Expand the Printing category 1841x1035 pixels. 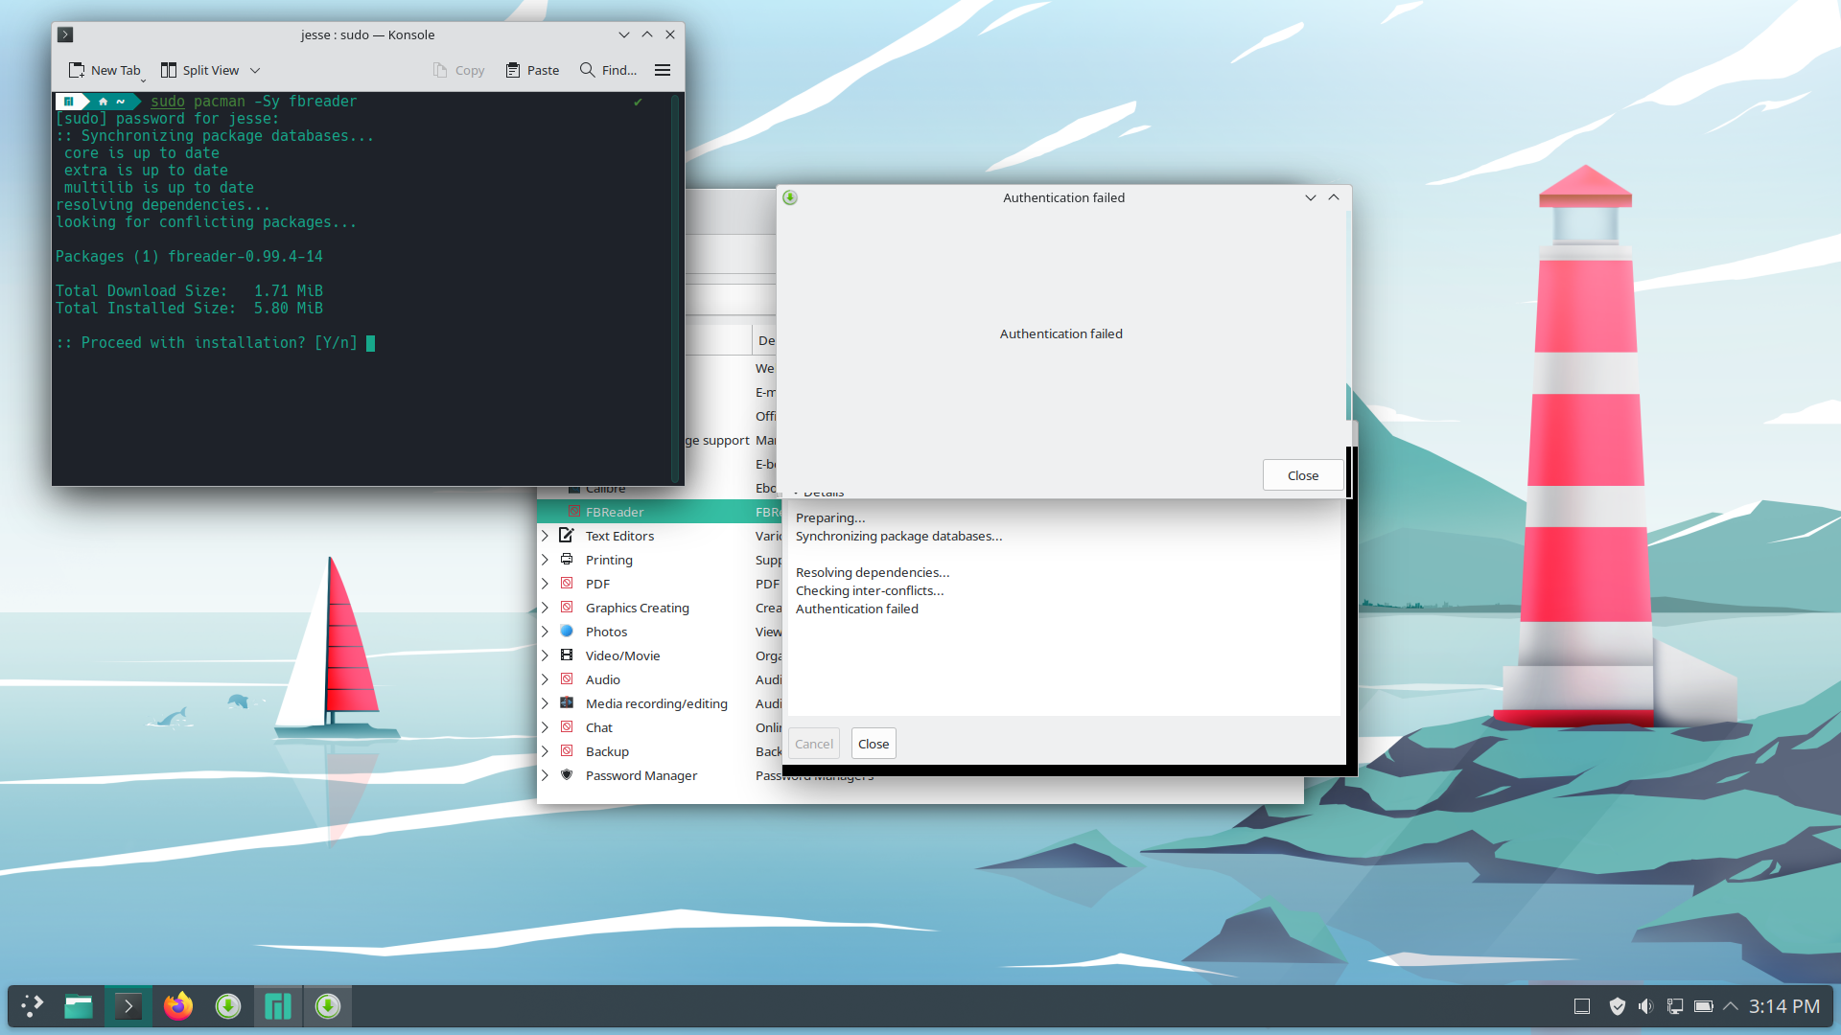545,560
